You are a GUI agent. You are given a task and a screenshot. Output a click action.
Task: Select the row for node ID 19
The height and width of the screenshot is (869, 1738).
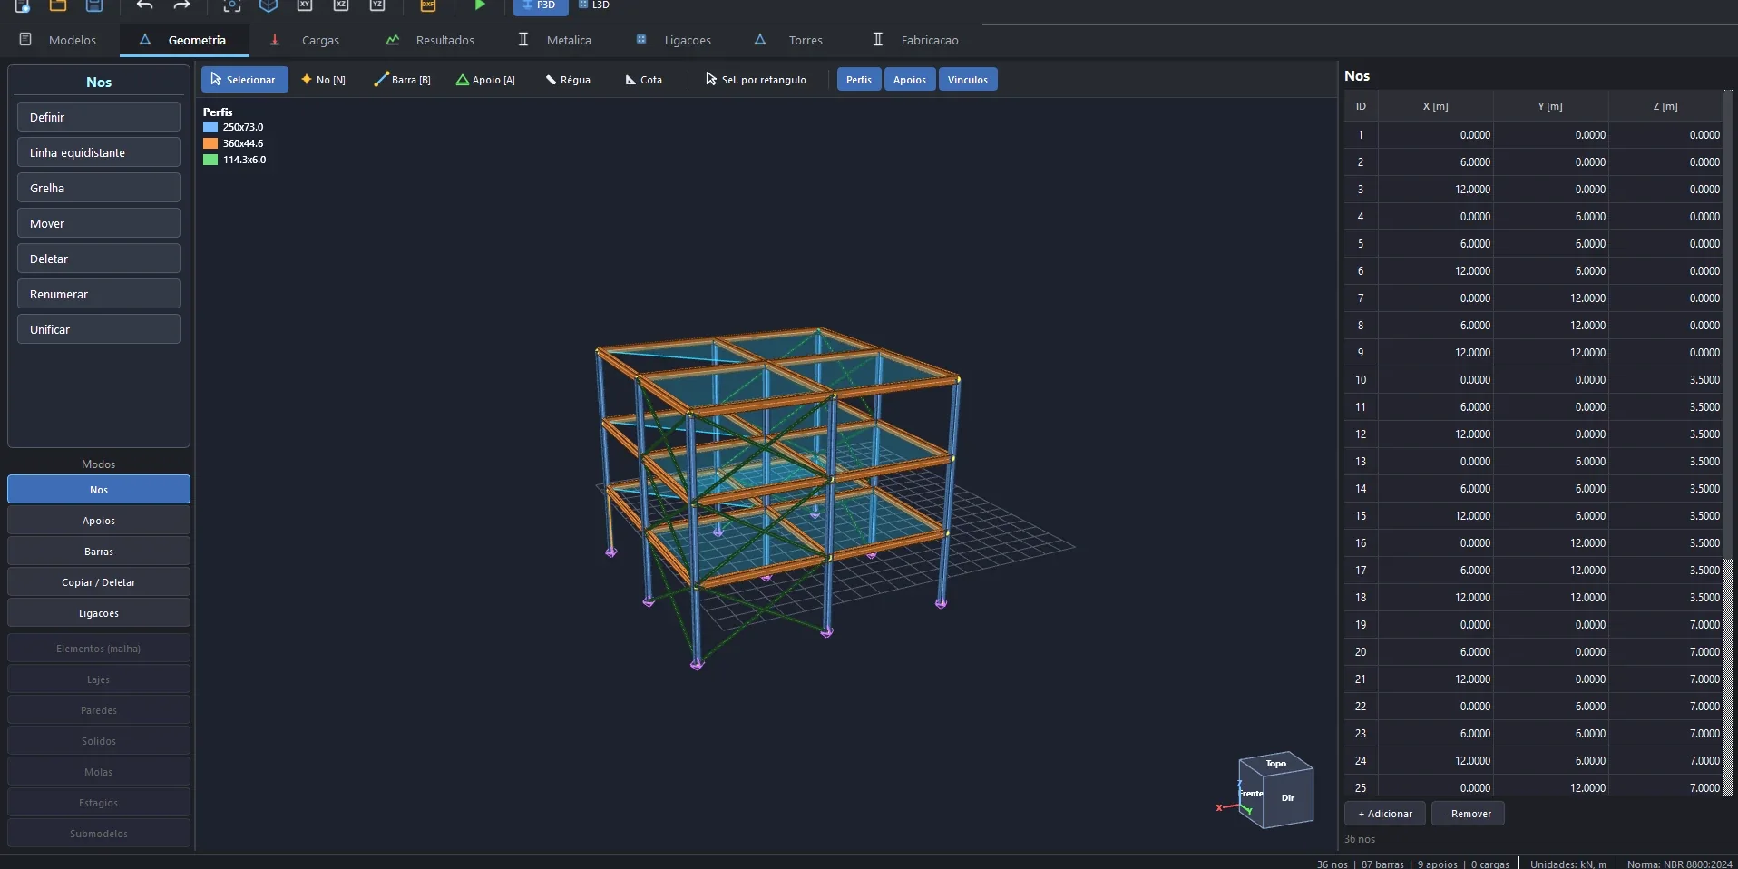coord(1533,624)
